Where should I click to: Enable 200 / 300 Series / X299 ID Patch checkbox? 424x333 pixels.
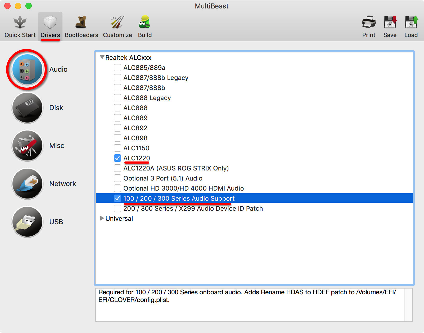click(x=117, y=208)
